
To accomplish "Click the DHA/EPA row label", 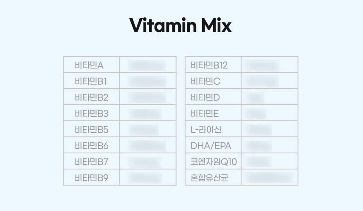I will click(211, 146).
